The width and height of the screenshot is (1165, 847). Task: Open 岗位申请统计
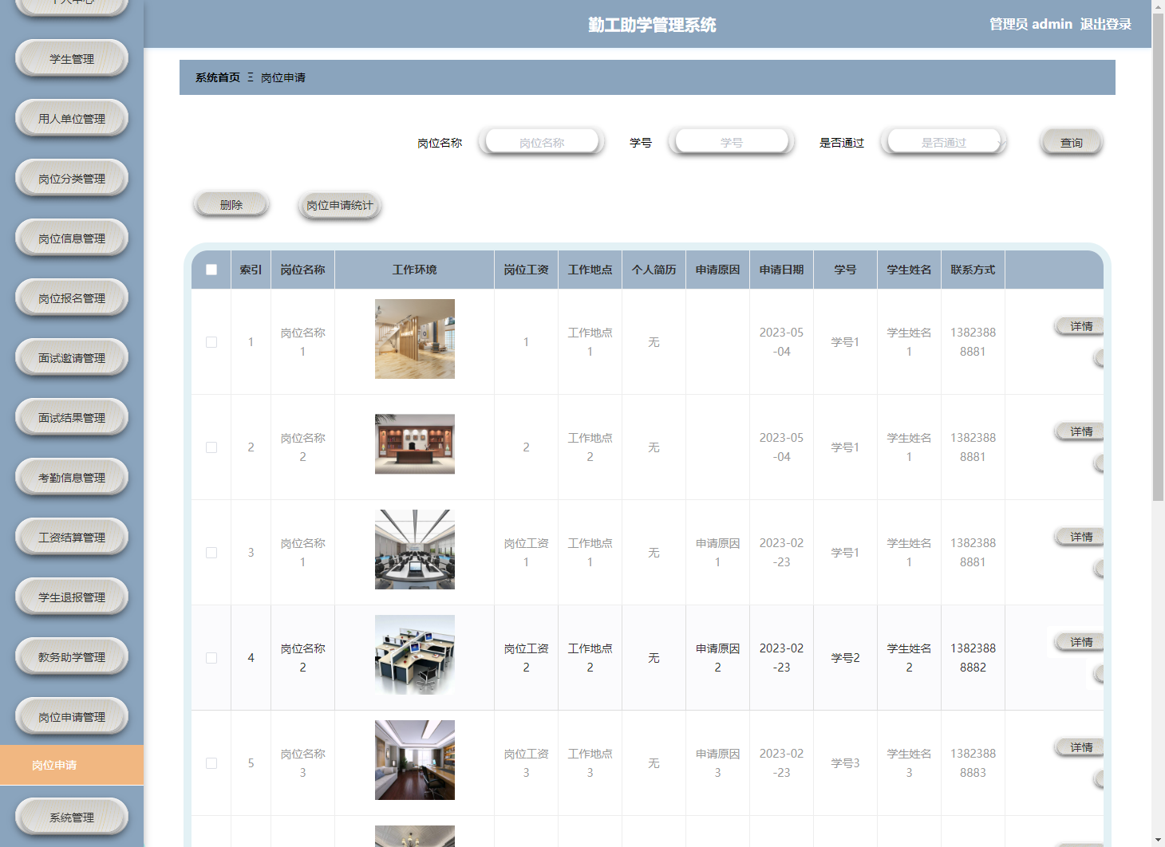(340, 204)
